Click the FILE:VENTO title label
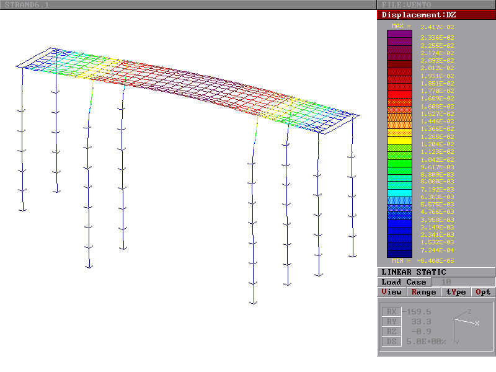This screenshot has width=496, height=372. tap(406, 5)
